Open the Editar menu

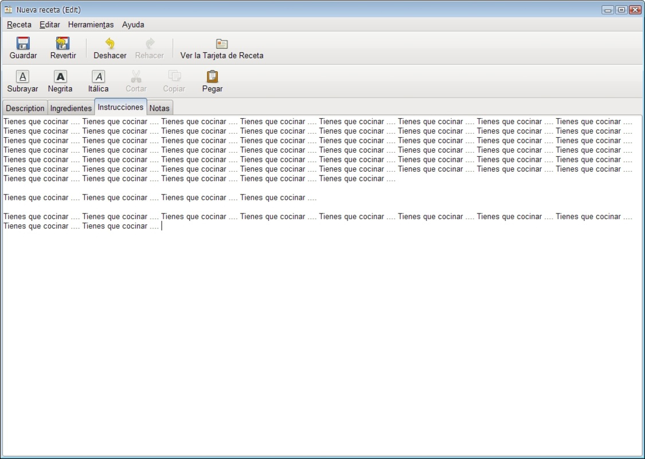[x=50, y=25]
